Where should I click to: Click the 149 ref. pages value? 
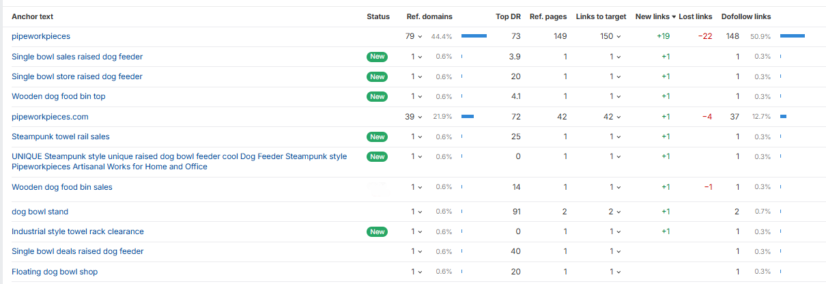pyautogui.click(x=560, y=36)
